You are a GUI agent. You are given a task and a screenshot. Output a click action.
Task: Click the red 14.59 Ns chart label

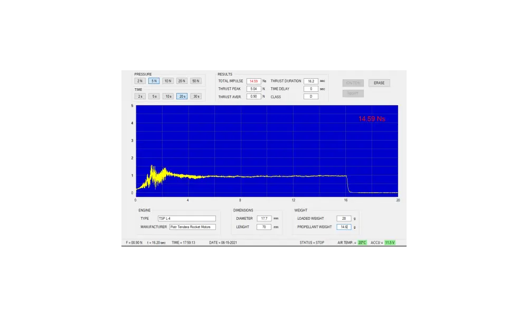pos(372,119)
